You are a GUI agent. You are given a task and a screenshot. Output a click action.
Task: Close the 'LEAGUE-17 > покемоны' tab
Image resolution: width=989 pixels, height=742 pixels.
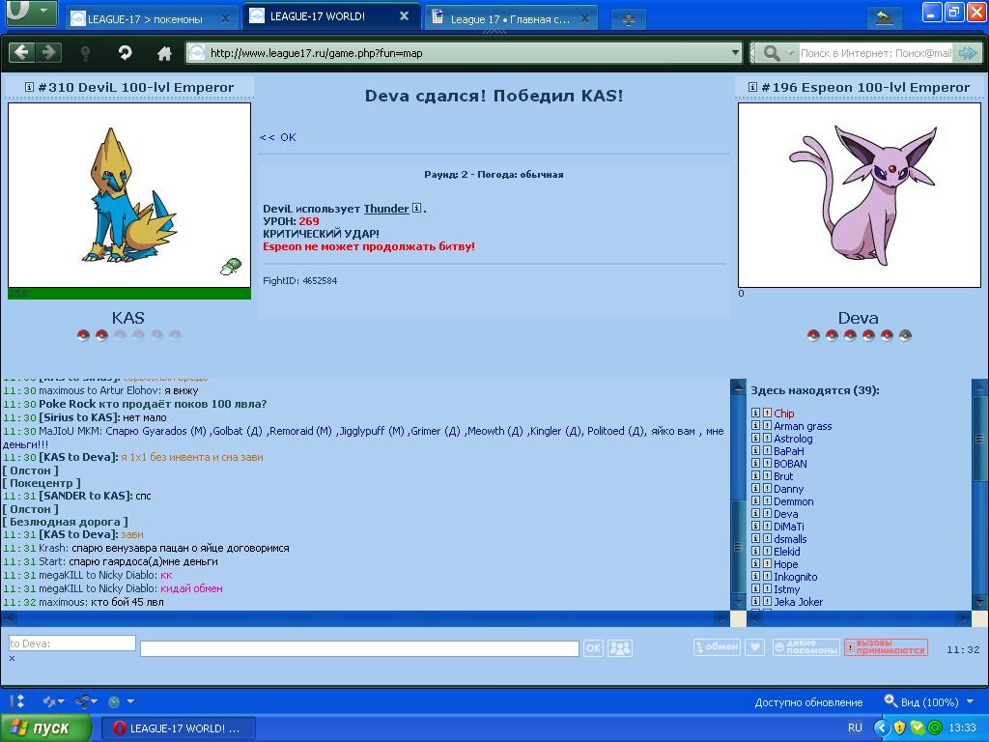pos(224,19)
